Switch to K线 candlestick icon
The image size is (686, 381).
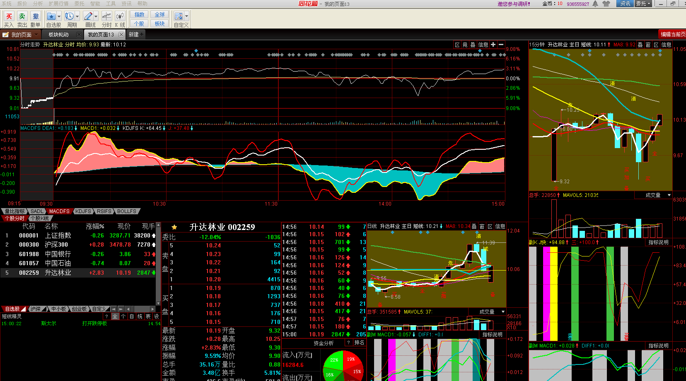point(120,16)
